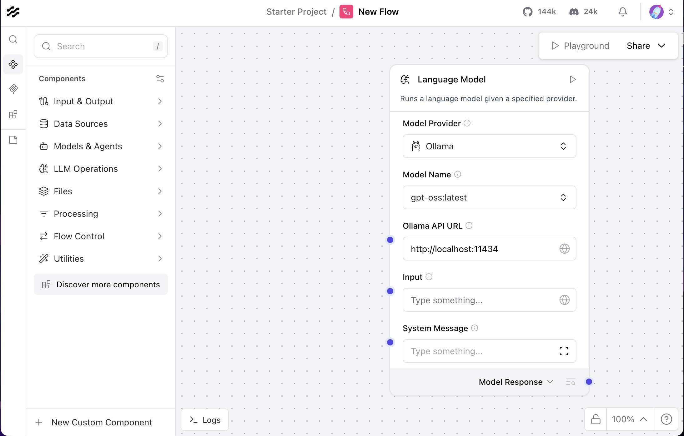684x436 pixels.
Task: Open the Model Provider Ollama dropdown
Action: [x=489, y=146]
